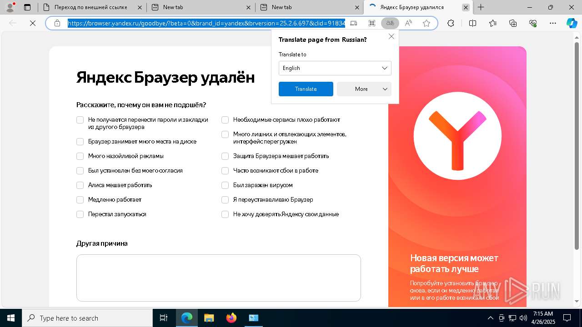This screenshot has width=582, height=327.
Task: Open volume control in system tray
Action: coord(523,318)
